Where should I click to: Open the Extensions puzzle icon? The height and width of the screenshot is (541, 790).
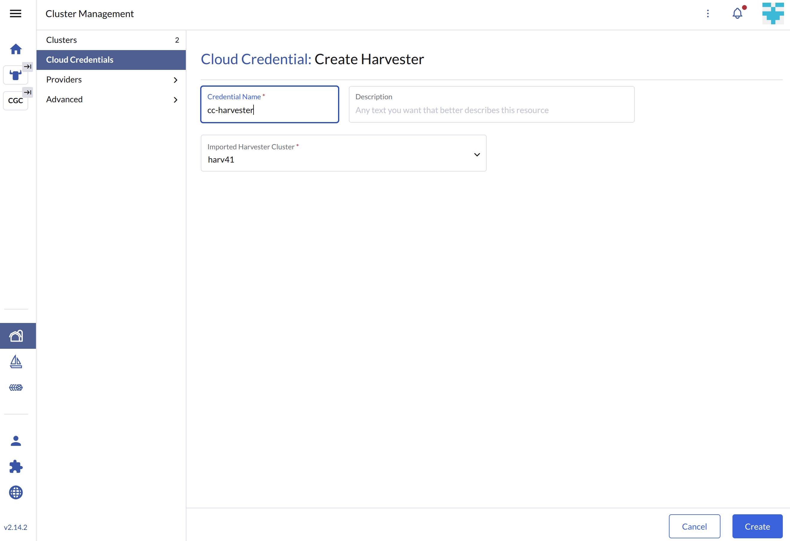coord(16,467)
